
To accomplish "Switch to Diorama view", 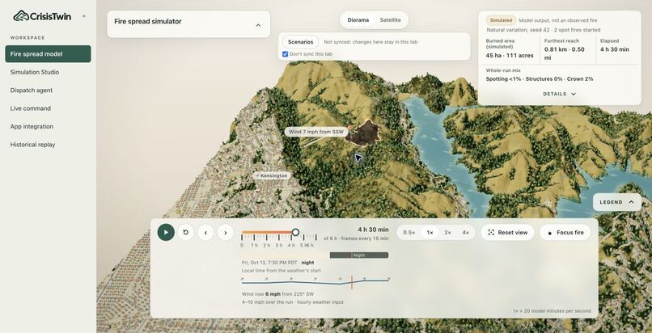I will click(x=358, y=20).
